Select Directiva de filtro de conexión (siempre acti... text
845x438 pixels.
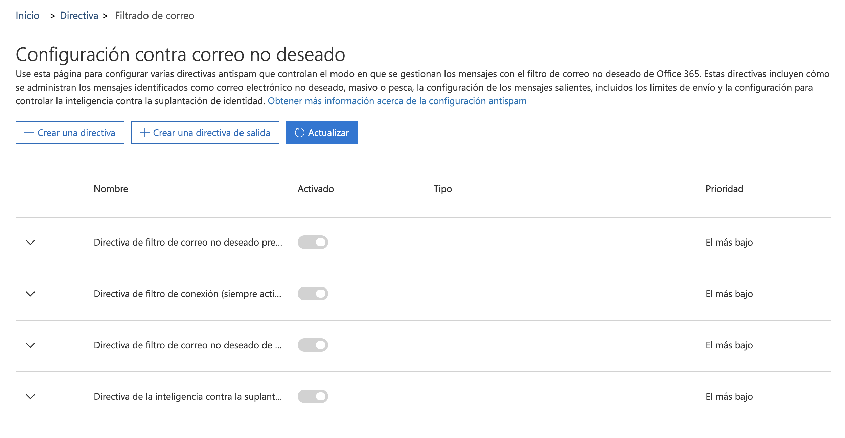coord(187,294)
